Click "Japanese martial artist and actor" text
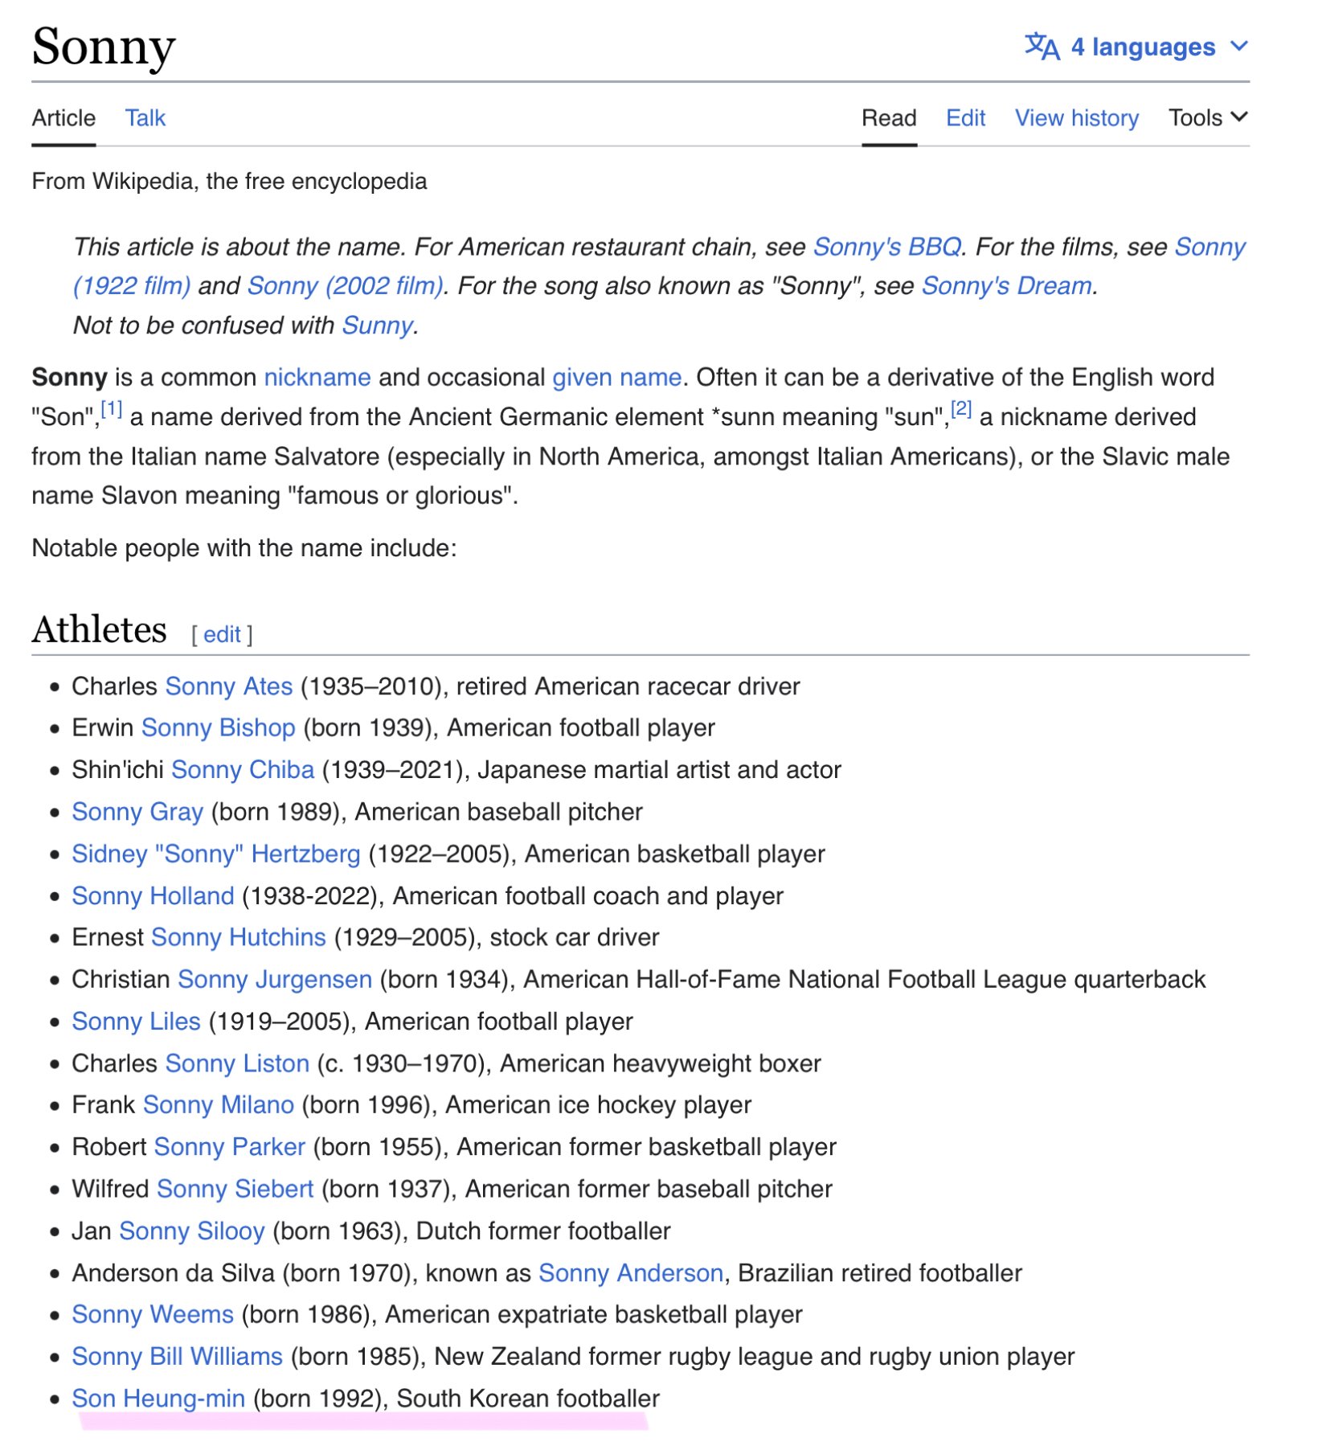 [x=659, y=769]
